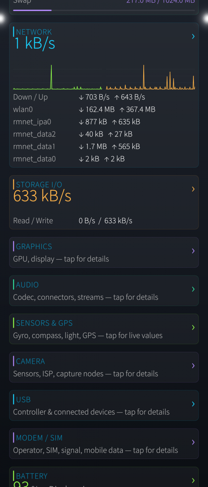Screen dimensions: 208x487
Task: Open USB section chevron
Action: point(193,404)
